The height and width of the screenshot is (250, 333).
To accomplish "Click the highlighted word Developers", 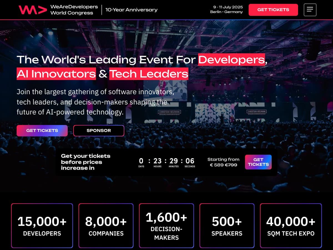I will [232, 59].
